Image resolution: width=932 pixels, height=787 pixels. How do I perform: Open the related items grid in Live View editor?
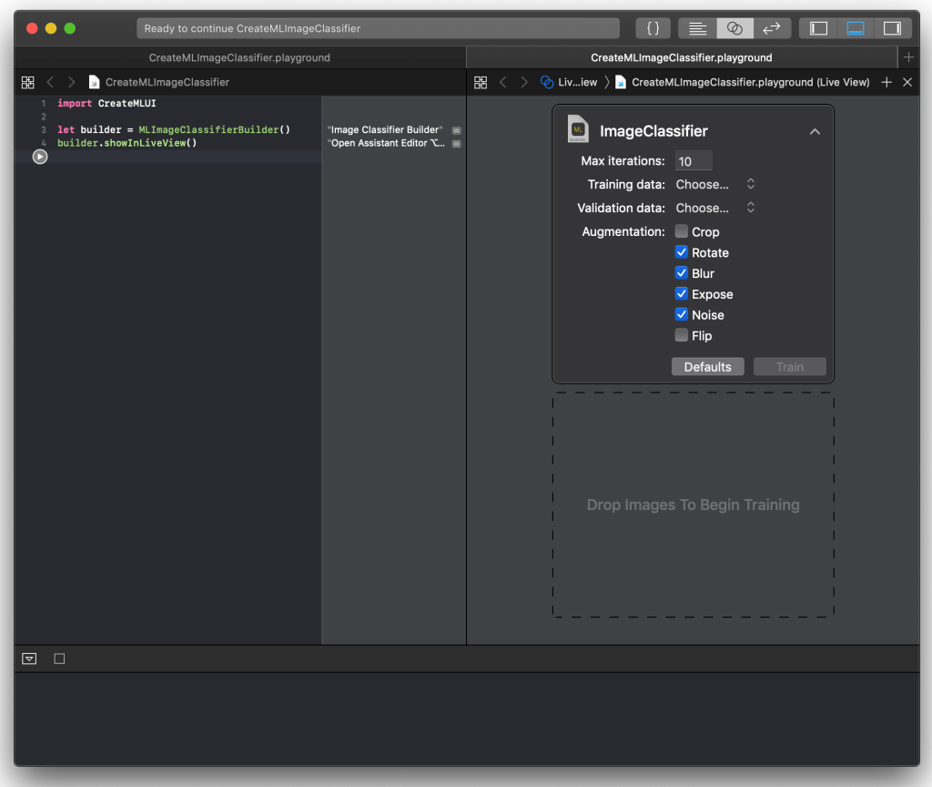coord(481,82)
